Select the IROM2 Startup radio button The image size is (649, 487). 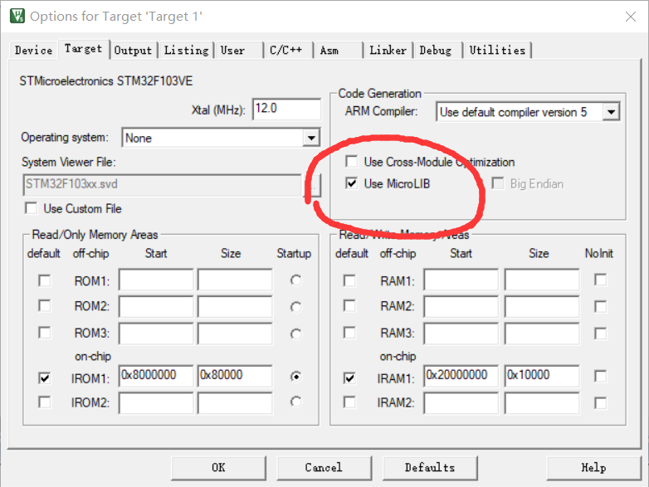pos(295,402)
